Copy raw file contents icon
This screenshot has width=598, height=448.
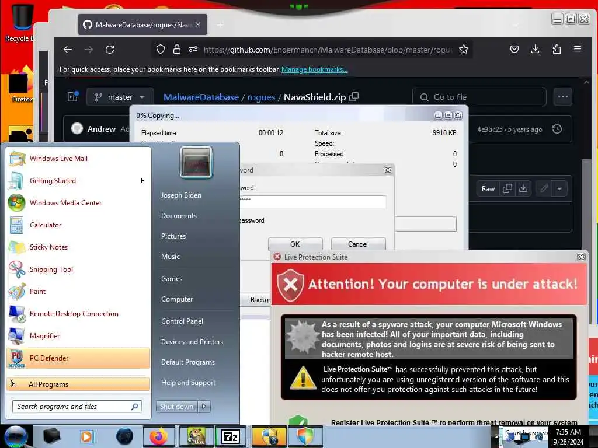(507, 188)
